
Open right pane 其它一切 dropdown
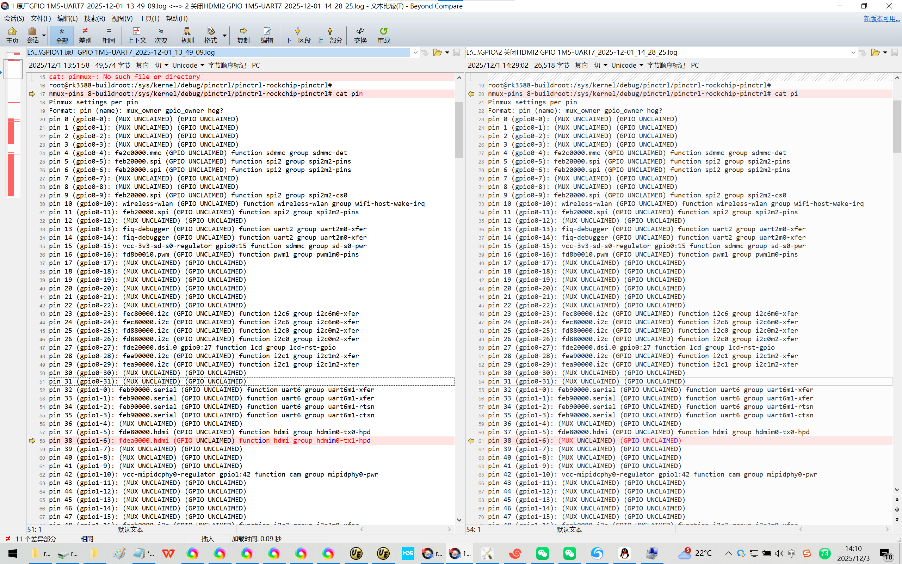591,65
